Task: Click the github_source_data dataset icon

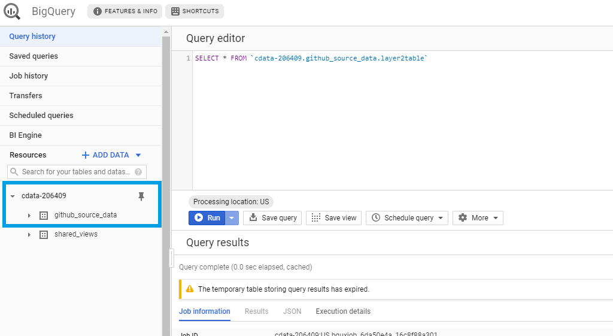Action: 44,216
